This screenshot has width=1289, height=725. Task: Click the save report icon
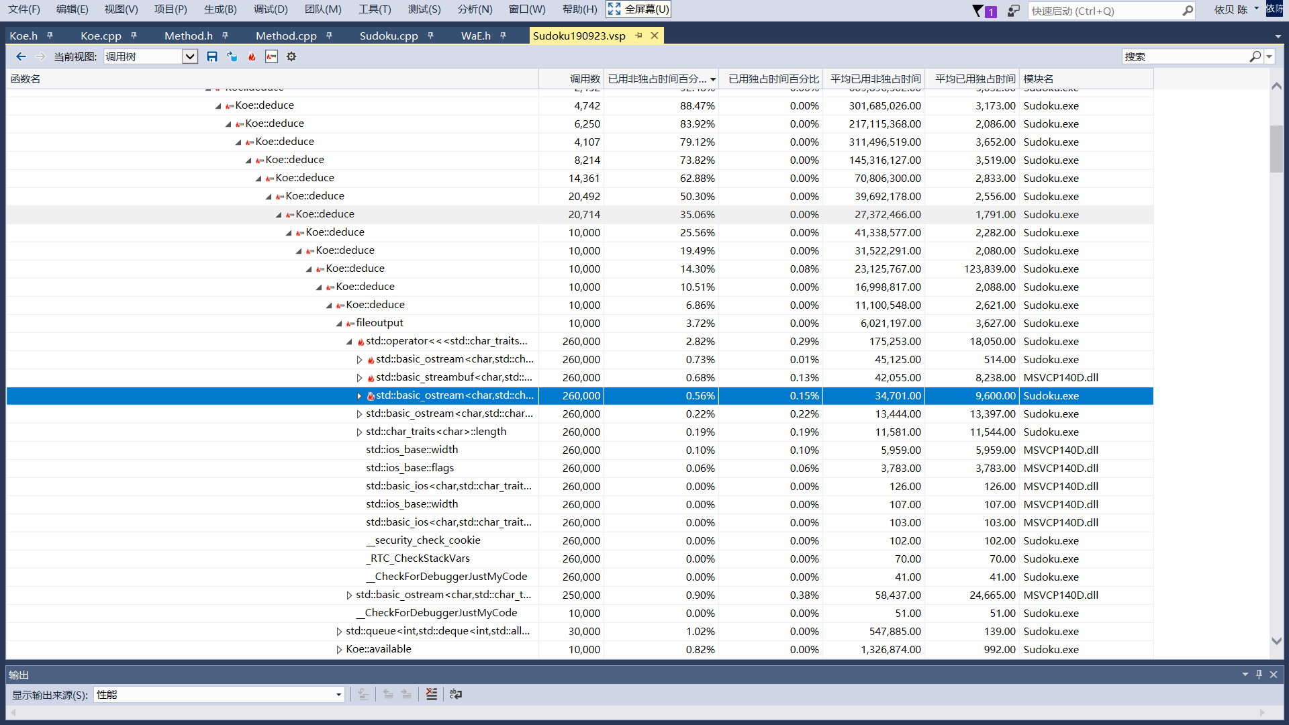tap(212, 57)
